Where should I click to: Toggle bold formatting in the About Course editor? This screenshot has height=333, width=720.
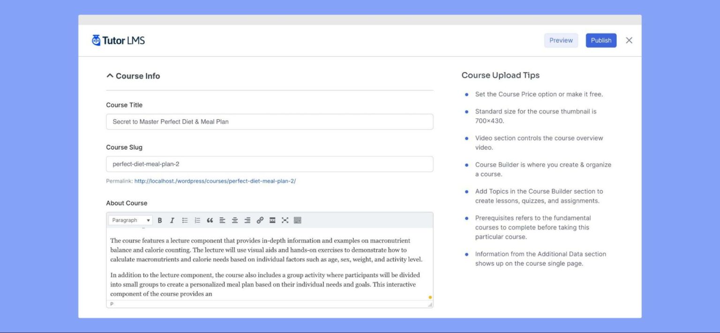pyautogui.click(x=160, y=220)
